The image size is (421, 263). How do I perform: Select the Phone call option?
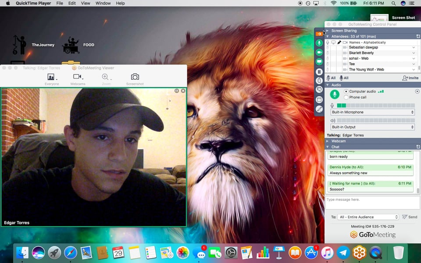tap(346, 97)
